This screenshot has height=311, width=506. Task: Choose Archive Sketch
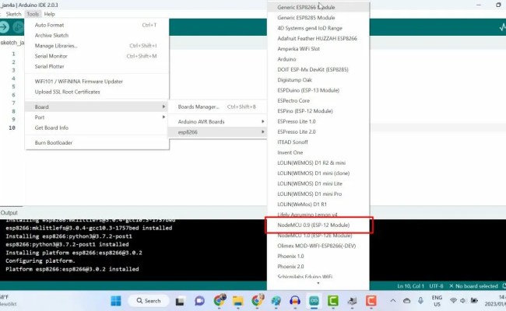(97, 35)
